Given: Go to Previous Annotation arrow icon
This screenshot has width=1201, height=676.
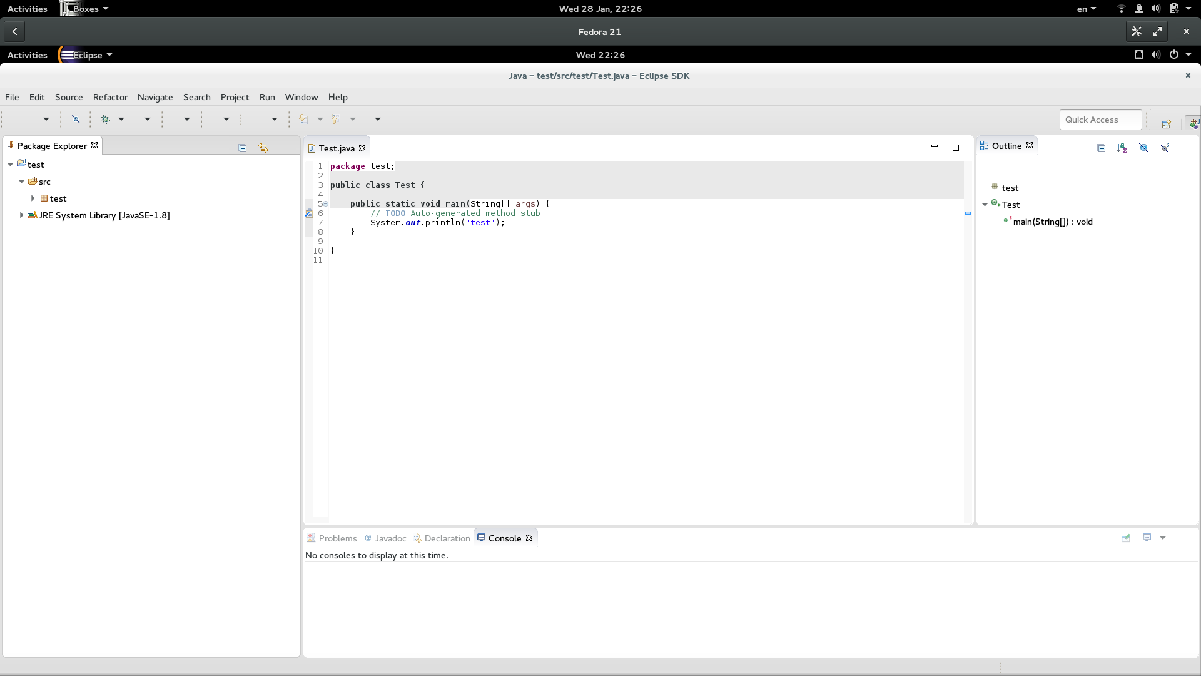Looking at the screenshot, I should point(335,119).
